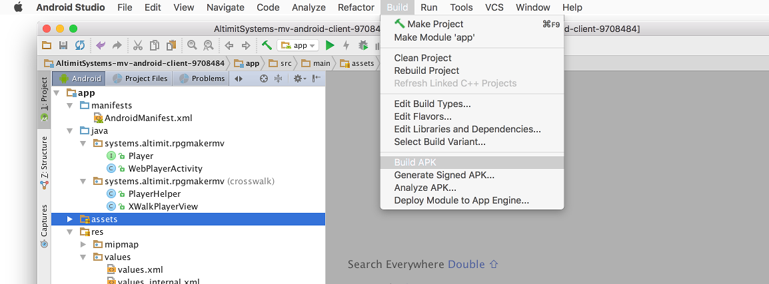Navigate Forward with the right arrow icon

(x=246, y=45)
